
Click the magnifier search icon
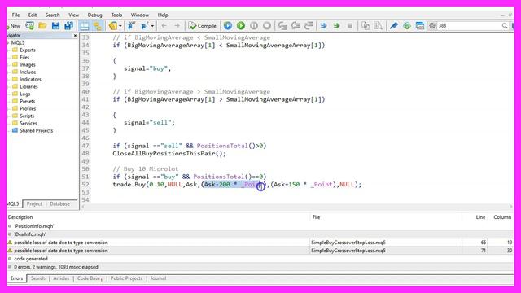point(505,25)
